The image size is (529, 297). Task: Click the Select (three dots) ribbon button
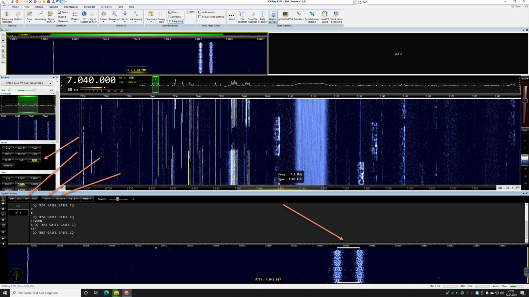pyautogui.click(x=231, y=17)
